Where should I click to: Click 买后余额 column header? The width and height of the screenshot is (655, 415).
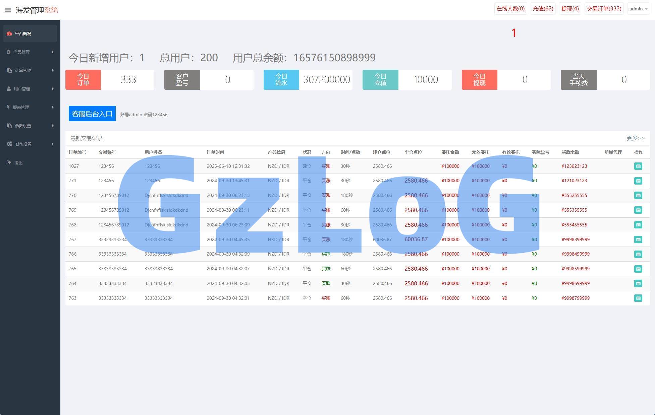(x=570, y=152)
